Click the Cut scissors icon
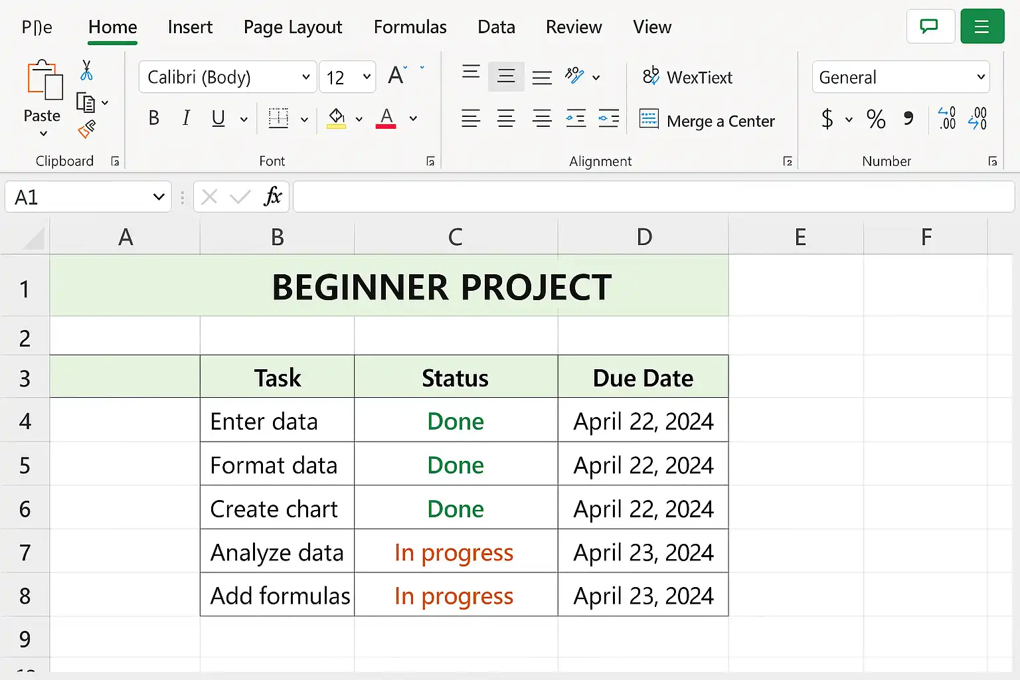 coord(86,70)
